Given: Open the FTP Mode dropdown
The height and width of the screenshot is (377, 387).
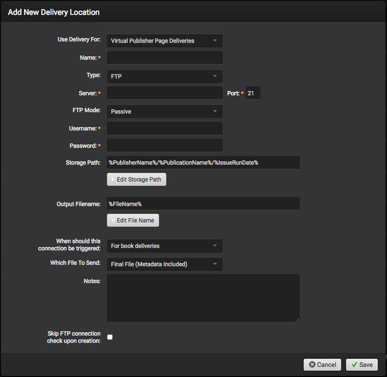Looking at the screenshot, I should [x=164, y=111].
